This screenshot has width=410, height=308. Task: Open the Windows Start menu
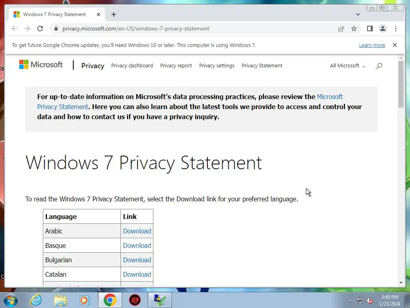point(11,300)
